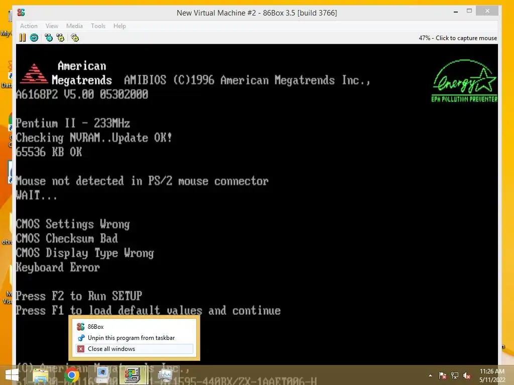Open the Help menu
Screen dimensions: 514x385
click(x=119, y=26)
